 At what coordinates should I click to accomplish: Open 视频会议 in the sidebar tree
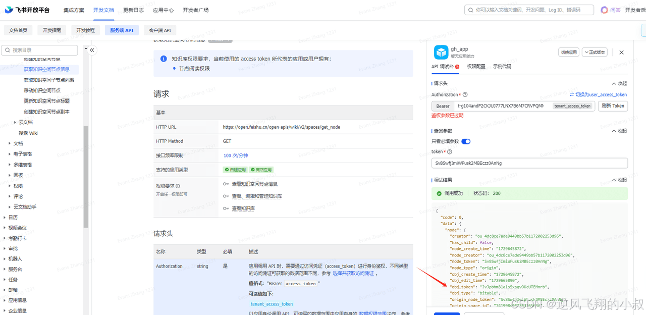pyautogui.click(x=18, y=228)
